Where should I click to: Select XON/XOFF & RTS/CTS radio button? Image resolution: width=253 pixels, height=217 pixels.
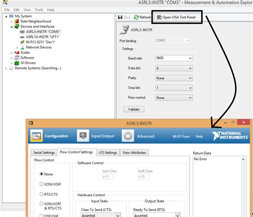click(42, 204)
